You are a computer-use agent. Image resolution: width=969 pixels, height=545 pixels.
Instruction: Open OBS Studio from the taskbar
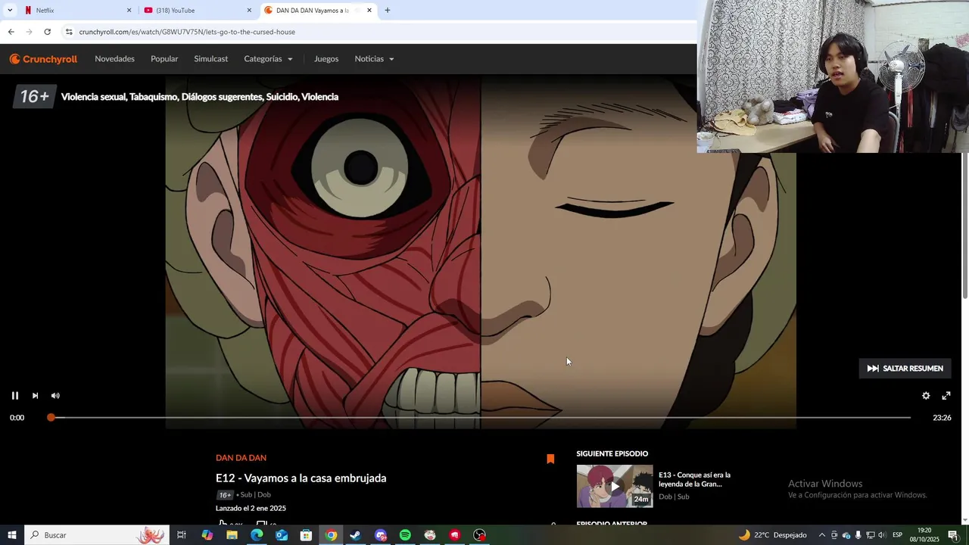pos(479,535)
